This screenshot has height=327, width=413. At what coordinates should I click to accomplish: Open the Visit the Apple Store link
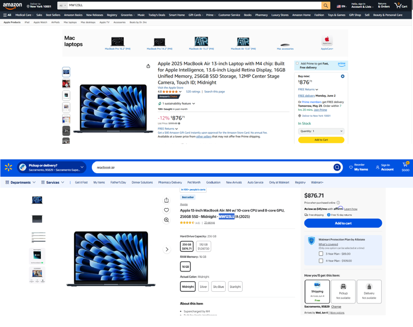(x=170, y=88)
